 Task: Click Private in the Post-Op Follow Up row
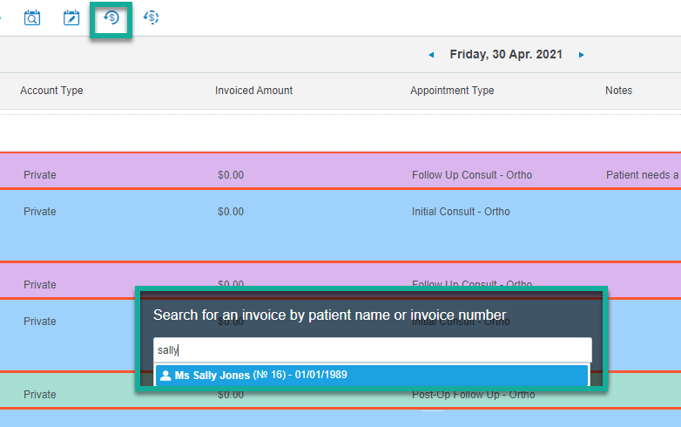point(39,395)
